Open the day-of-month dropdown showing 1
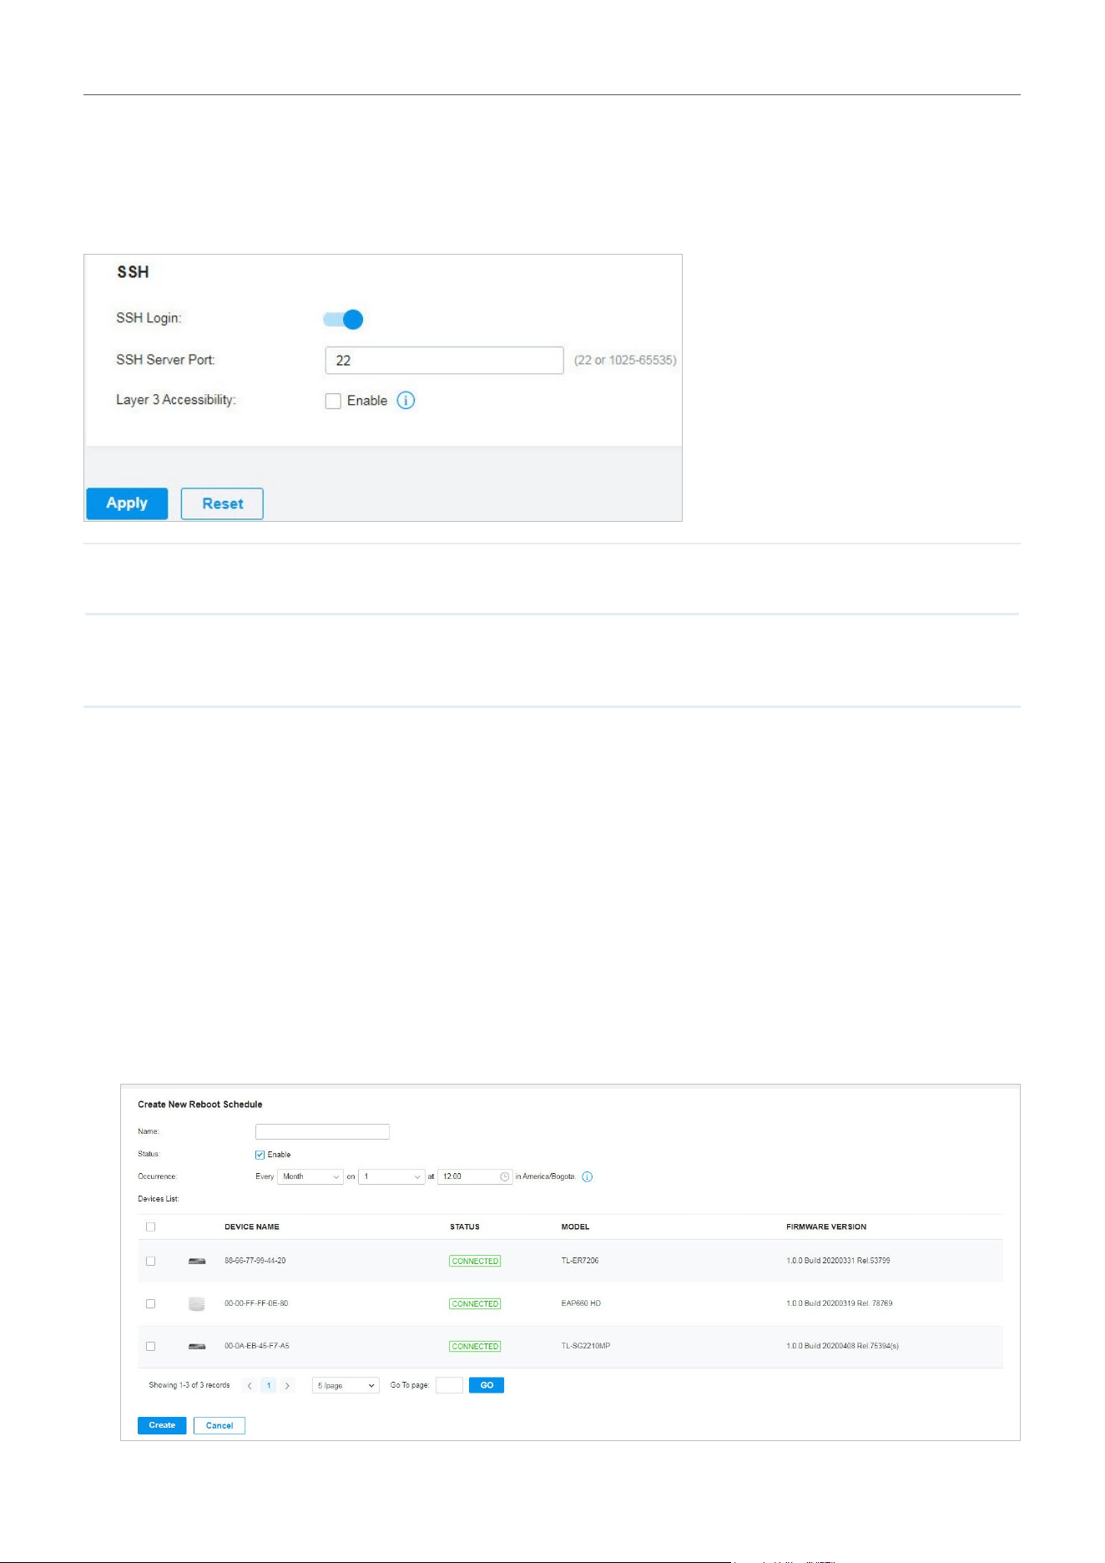 [x=391, y=1176]
